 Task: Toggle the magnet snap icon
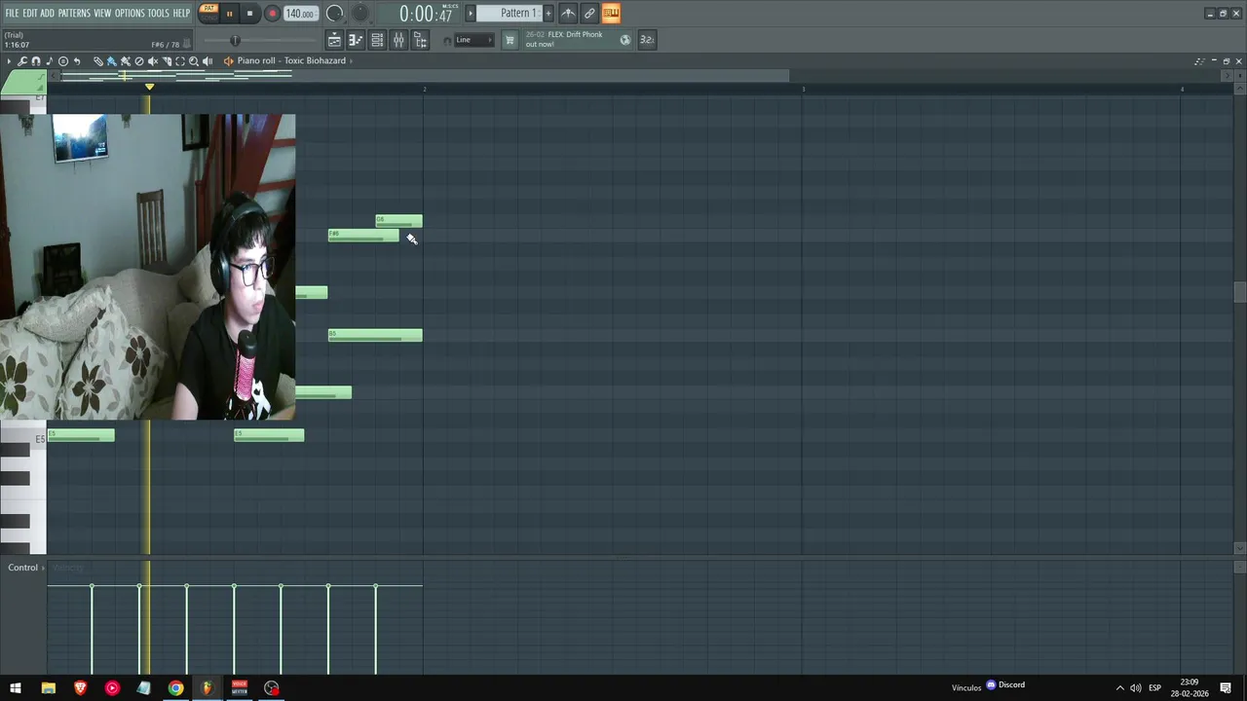[x=36, y=61]
